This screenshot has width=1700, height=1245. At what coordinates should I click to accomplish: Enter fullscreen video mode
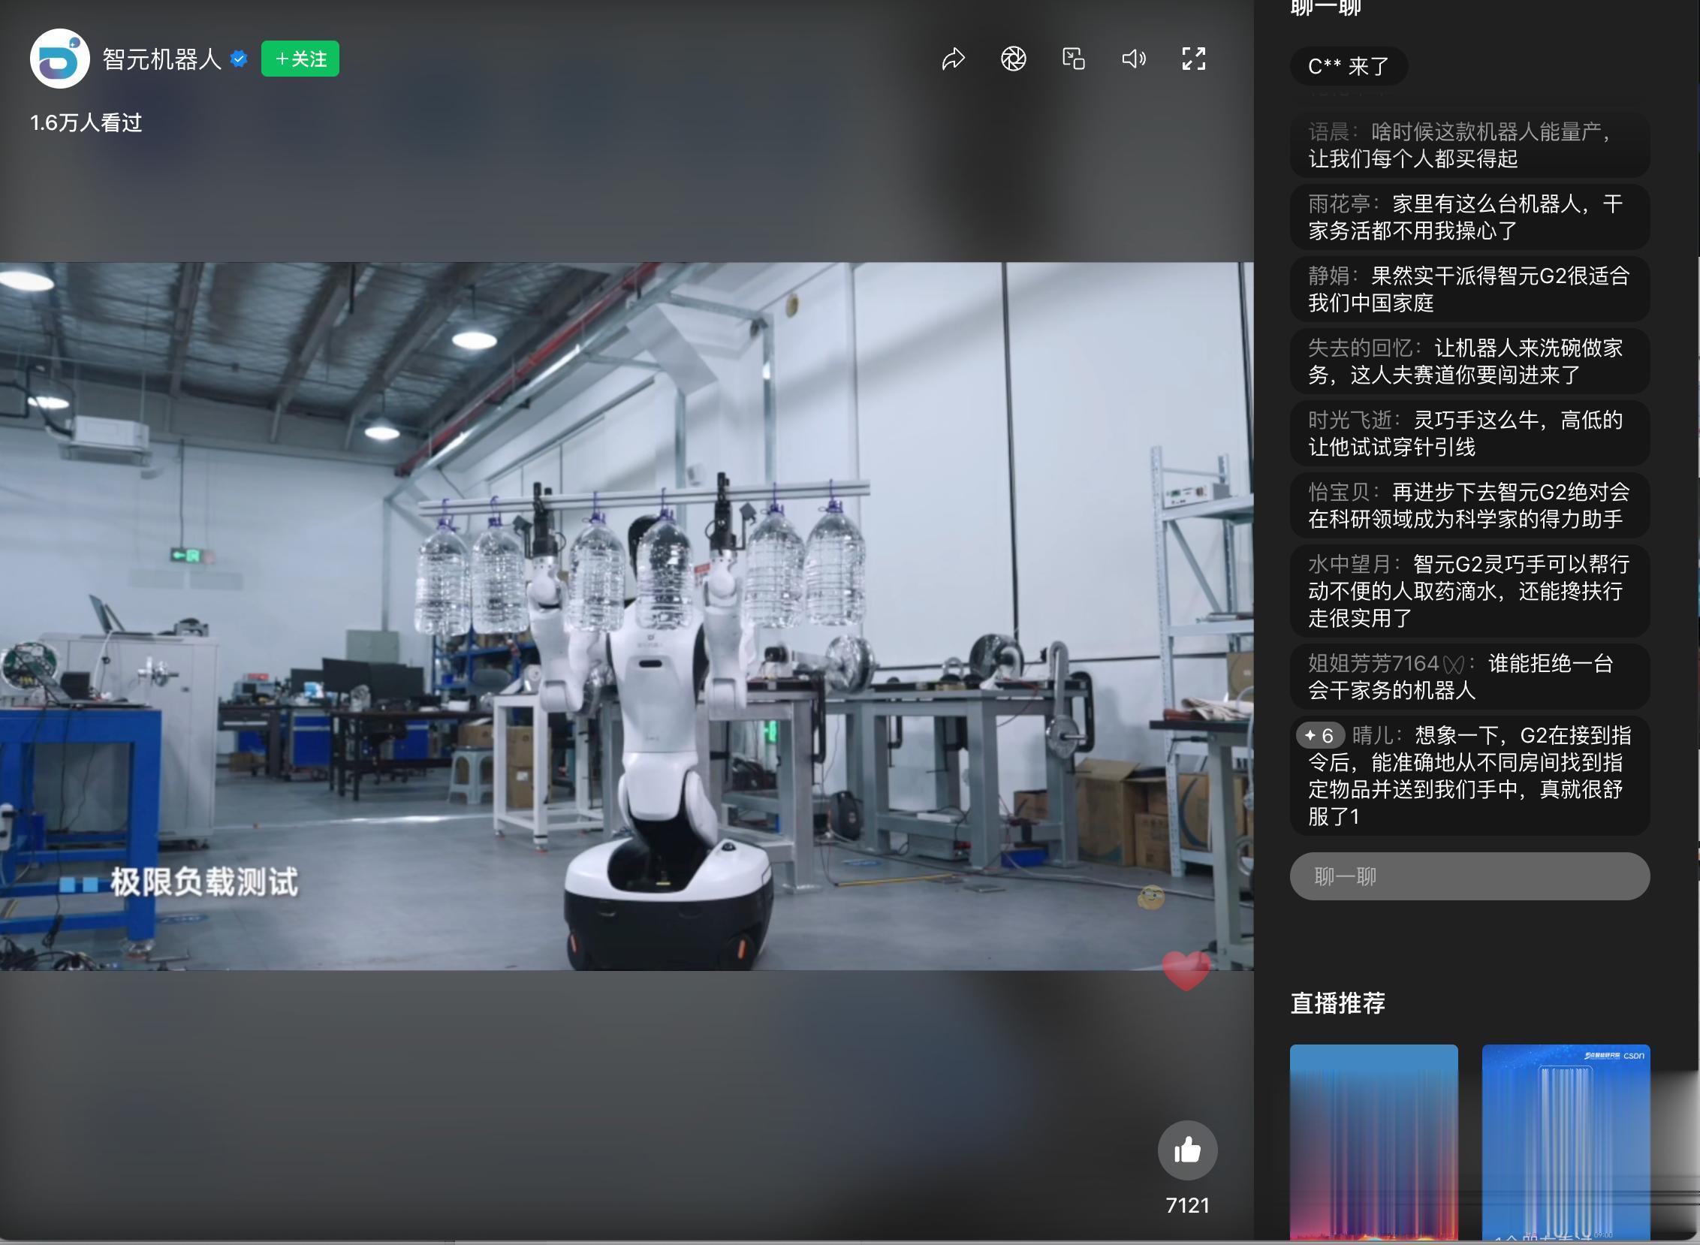(x=1194, y=59)
